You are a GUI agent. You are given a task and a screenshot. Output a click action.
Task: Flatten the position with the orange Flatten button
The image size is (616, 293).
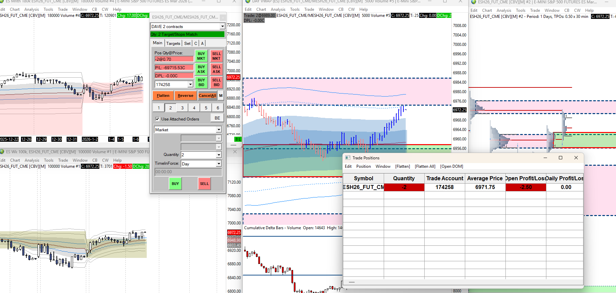click(x=163, y=96)
